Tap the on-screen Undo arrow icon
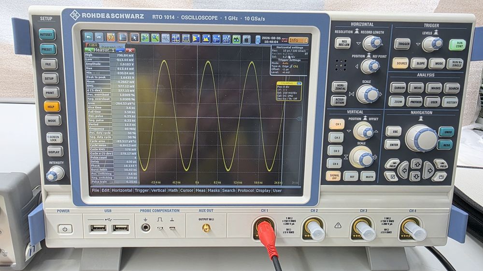The image size is (483, 271). coord(89,38)
